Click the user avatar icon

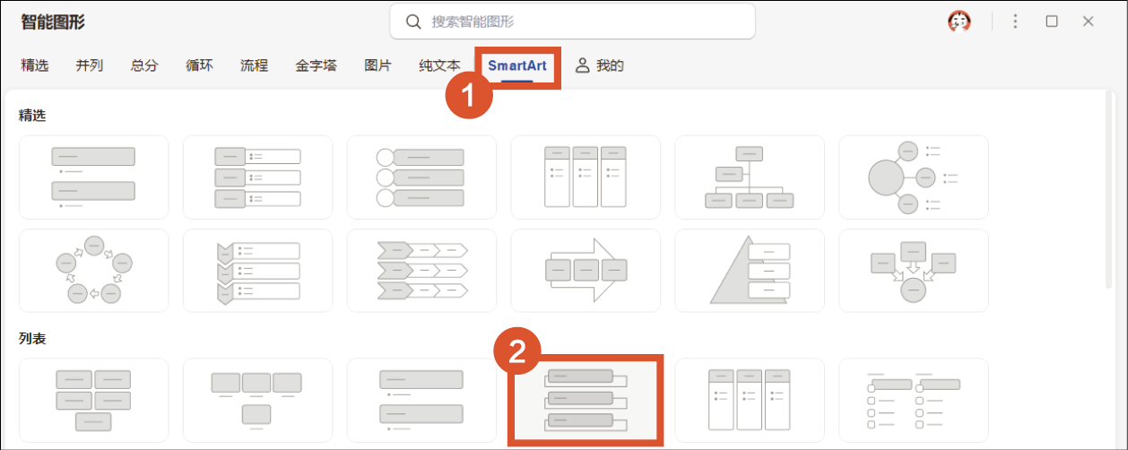959,22
